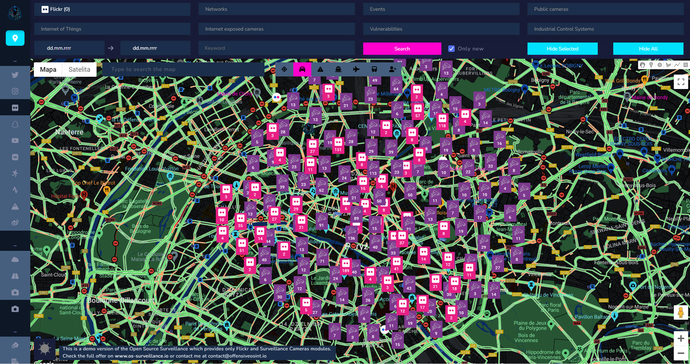Expand the Vulnerabilities panel

click(x=441, y=29)
